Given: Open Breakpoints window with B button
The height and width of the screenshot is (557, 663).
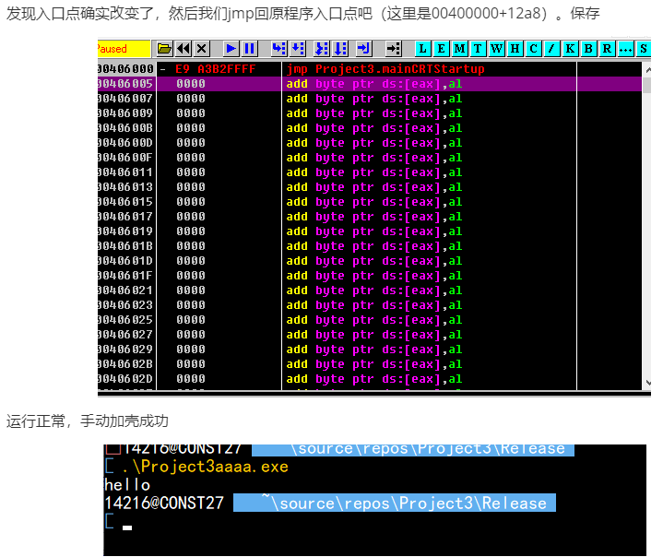Looking at the screenshot, I should click(x=588, y=49).
